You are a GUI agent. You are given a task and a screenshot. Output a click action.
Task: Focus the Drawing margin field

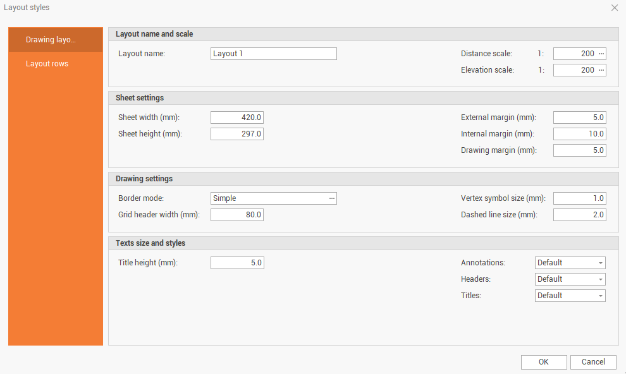[579, 150]
